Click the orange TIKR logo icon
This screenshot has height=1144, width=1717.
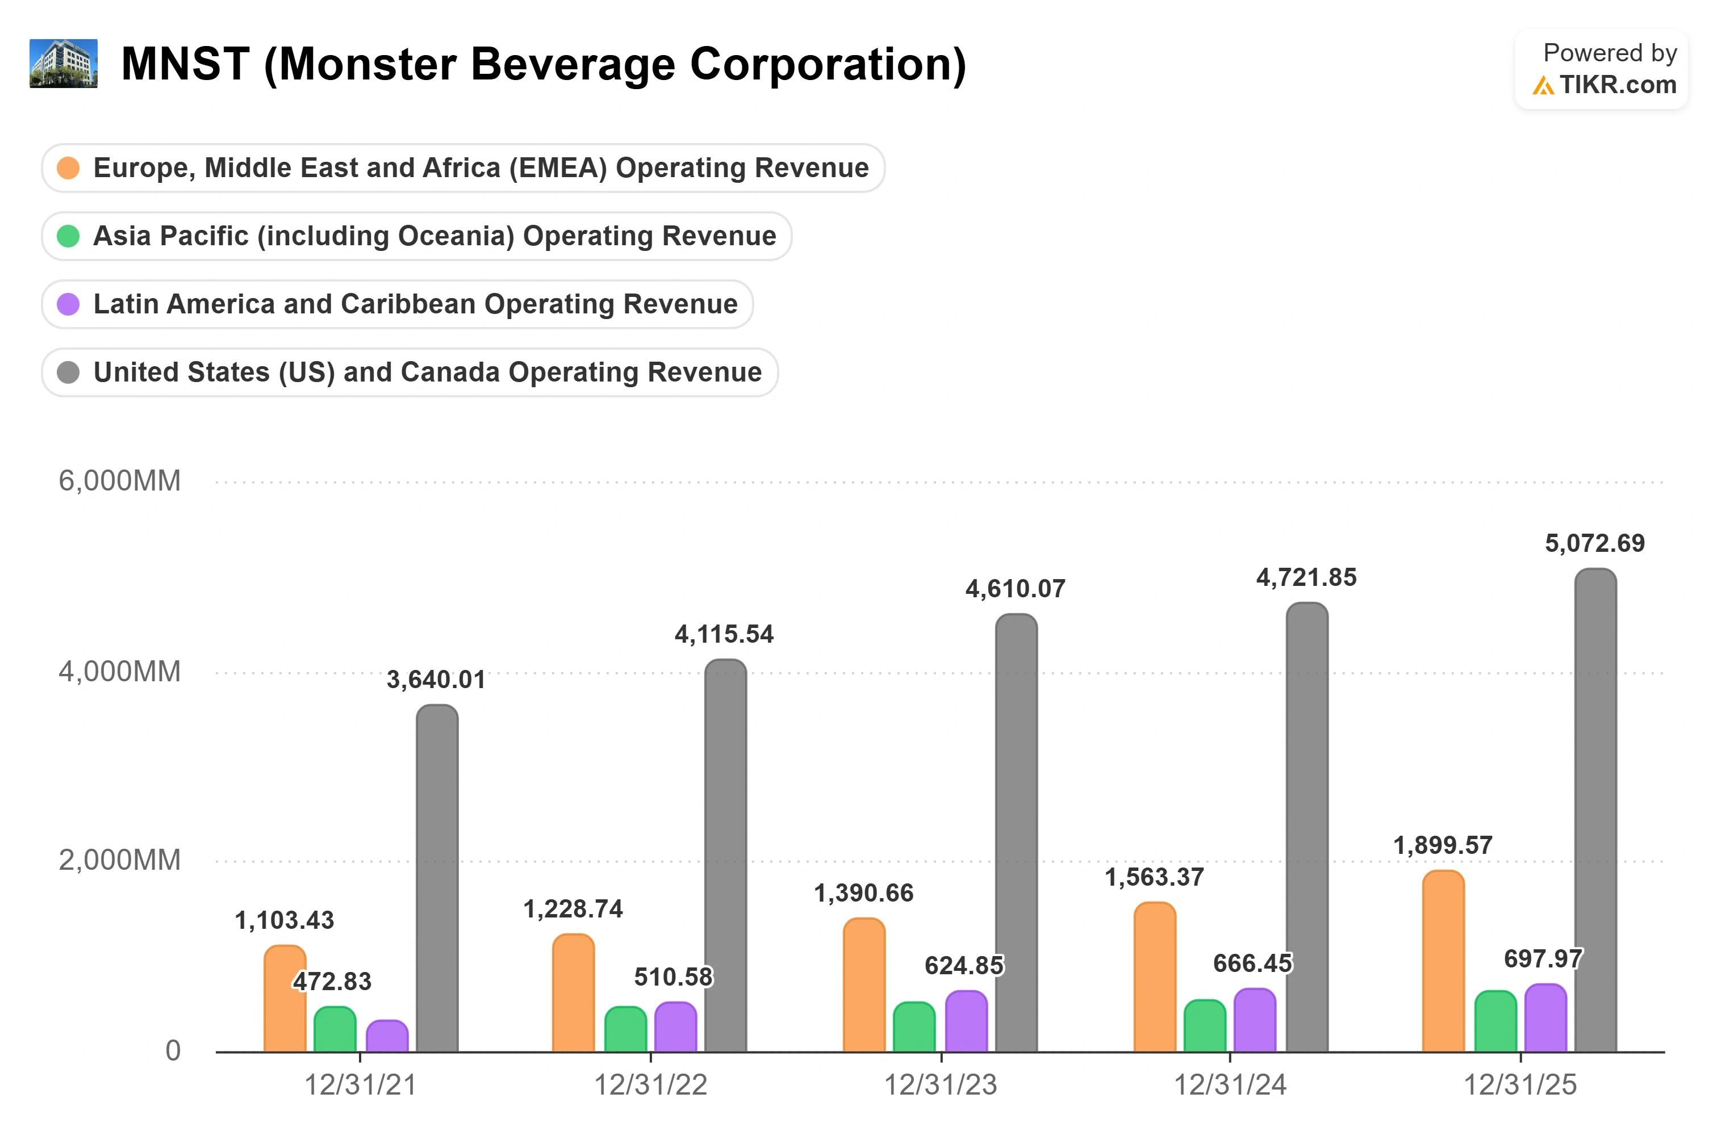pyautogui.click(x=1543, y=86)
